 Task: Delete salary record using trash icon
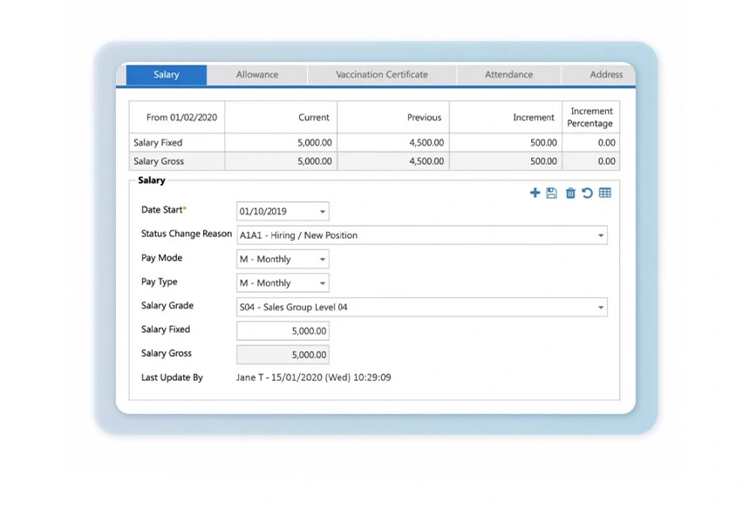point(570,193)
